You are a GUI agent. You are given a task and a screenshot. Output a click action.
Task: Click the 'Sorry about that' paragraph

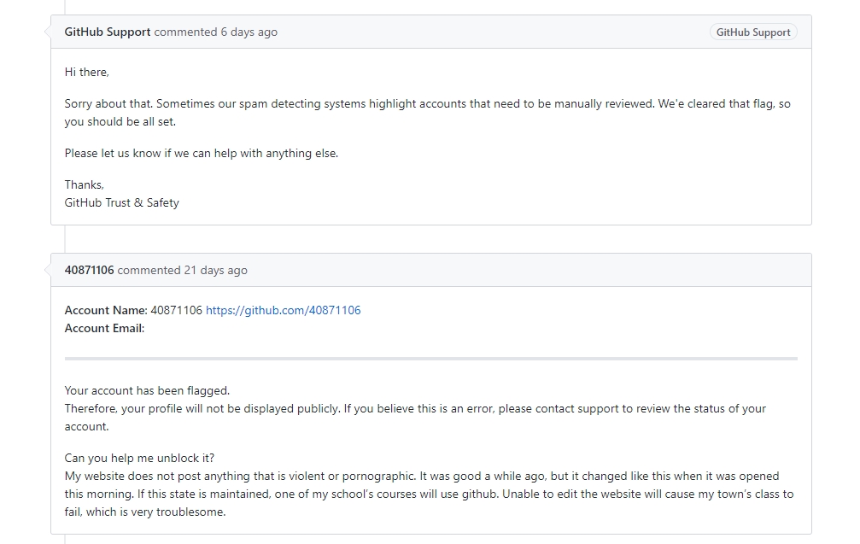tap(428, 113)
